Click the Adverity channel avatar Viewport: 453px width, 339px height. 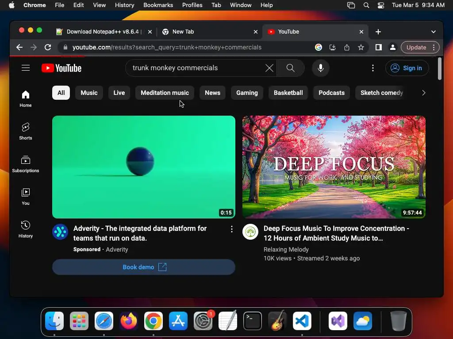[60, 232]
